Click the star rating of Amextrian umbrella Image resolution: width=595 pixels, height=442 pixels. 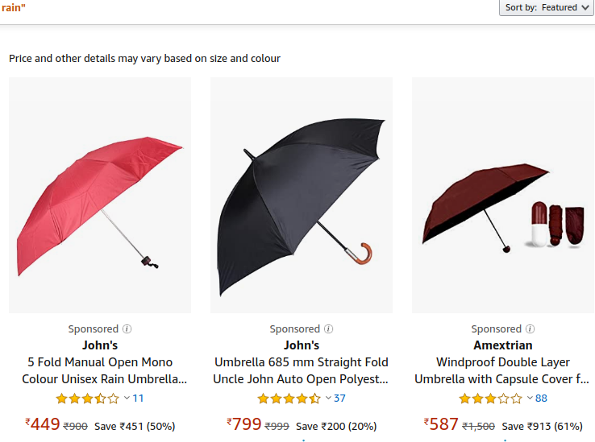[491, 399]
